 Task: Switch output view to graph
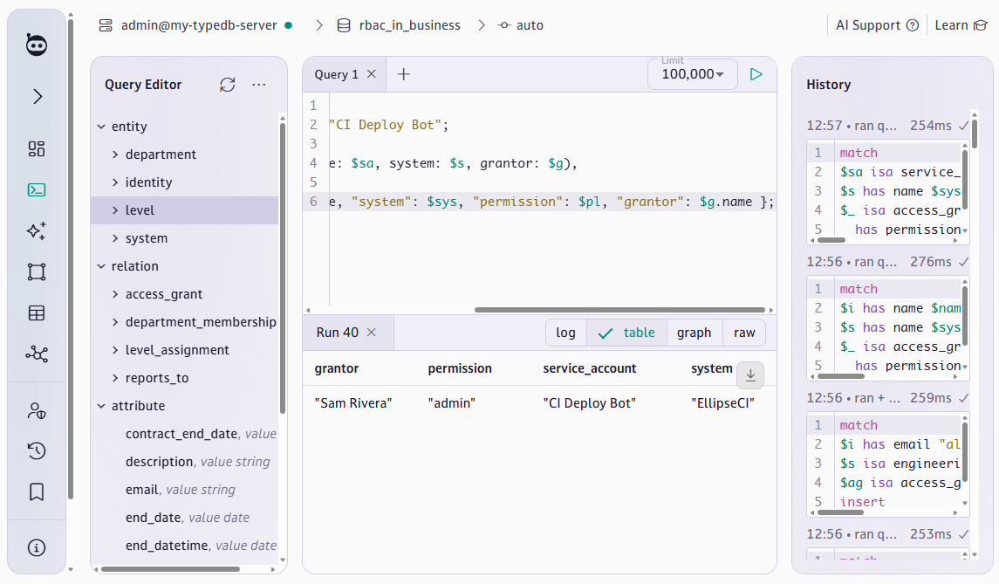click(x=694, y=333)
